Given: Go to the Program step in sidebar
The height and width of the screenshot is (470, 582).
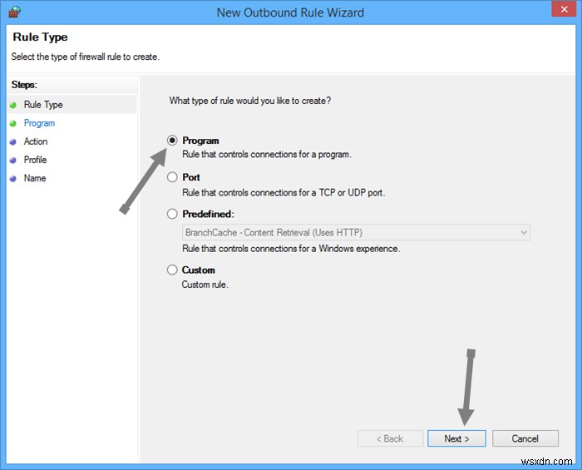Looking at the screenshot, I should tap(39, 123).
